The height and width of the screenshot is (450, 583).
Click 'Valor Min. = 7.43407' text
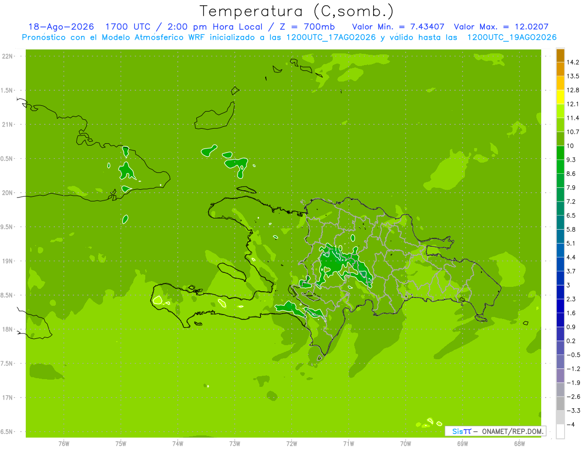(x=398, y=27)
